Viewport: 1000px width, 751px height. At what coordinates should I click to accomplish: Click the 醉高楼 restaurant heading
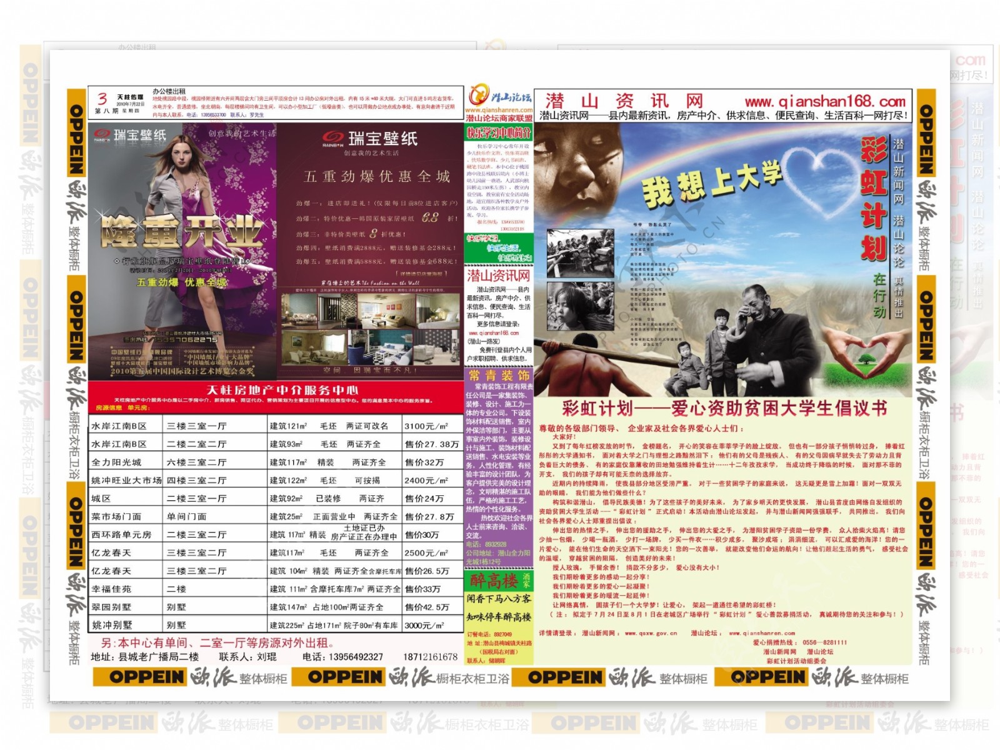pyautogui.click(x=494, y=581)
